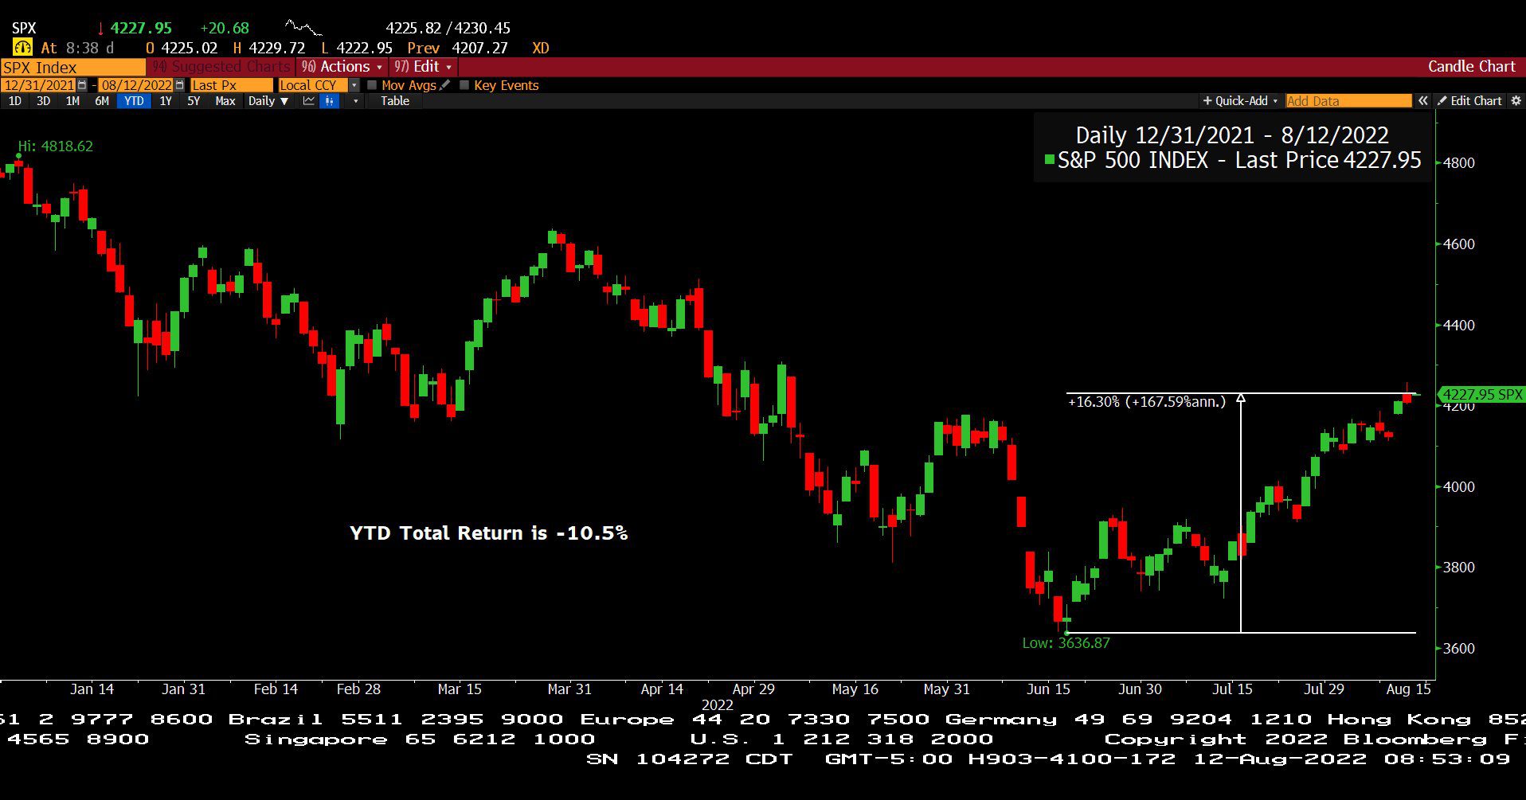
Task: Expand the Actions menu
Action: tap(343, 67)
